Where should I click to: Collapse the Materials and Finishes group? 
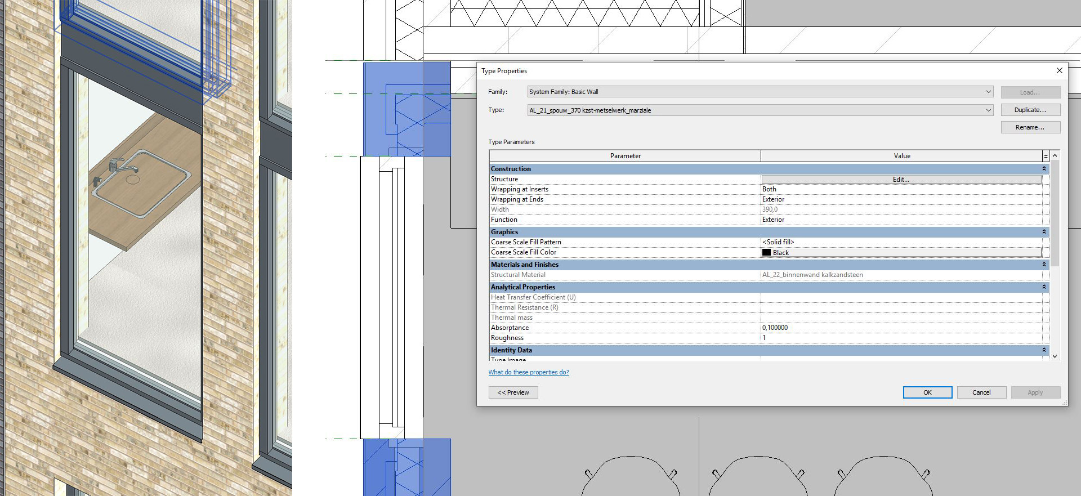[x=1043, y=265]
